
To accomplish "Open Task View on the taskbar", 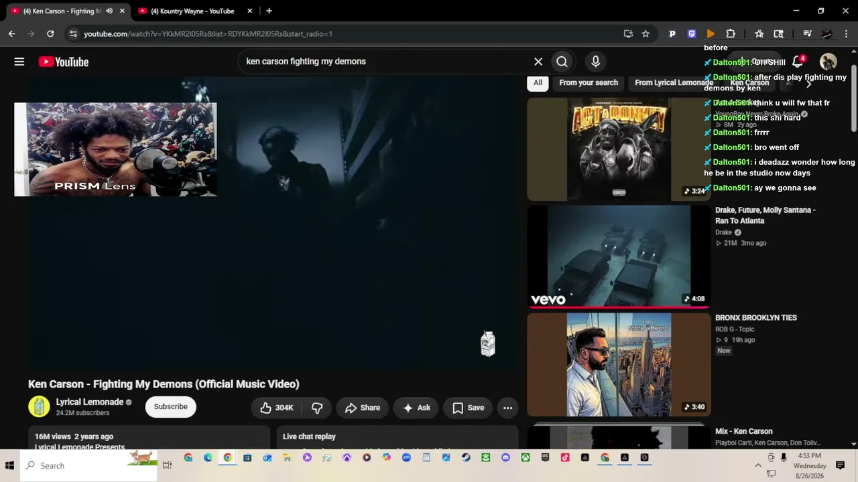I will pyautogui.click(x=167, y=465).
